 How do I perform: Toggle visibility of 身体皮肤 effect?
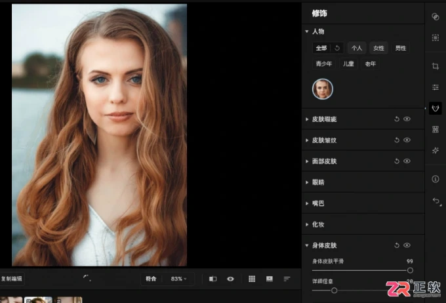(407, 245)
